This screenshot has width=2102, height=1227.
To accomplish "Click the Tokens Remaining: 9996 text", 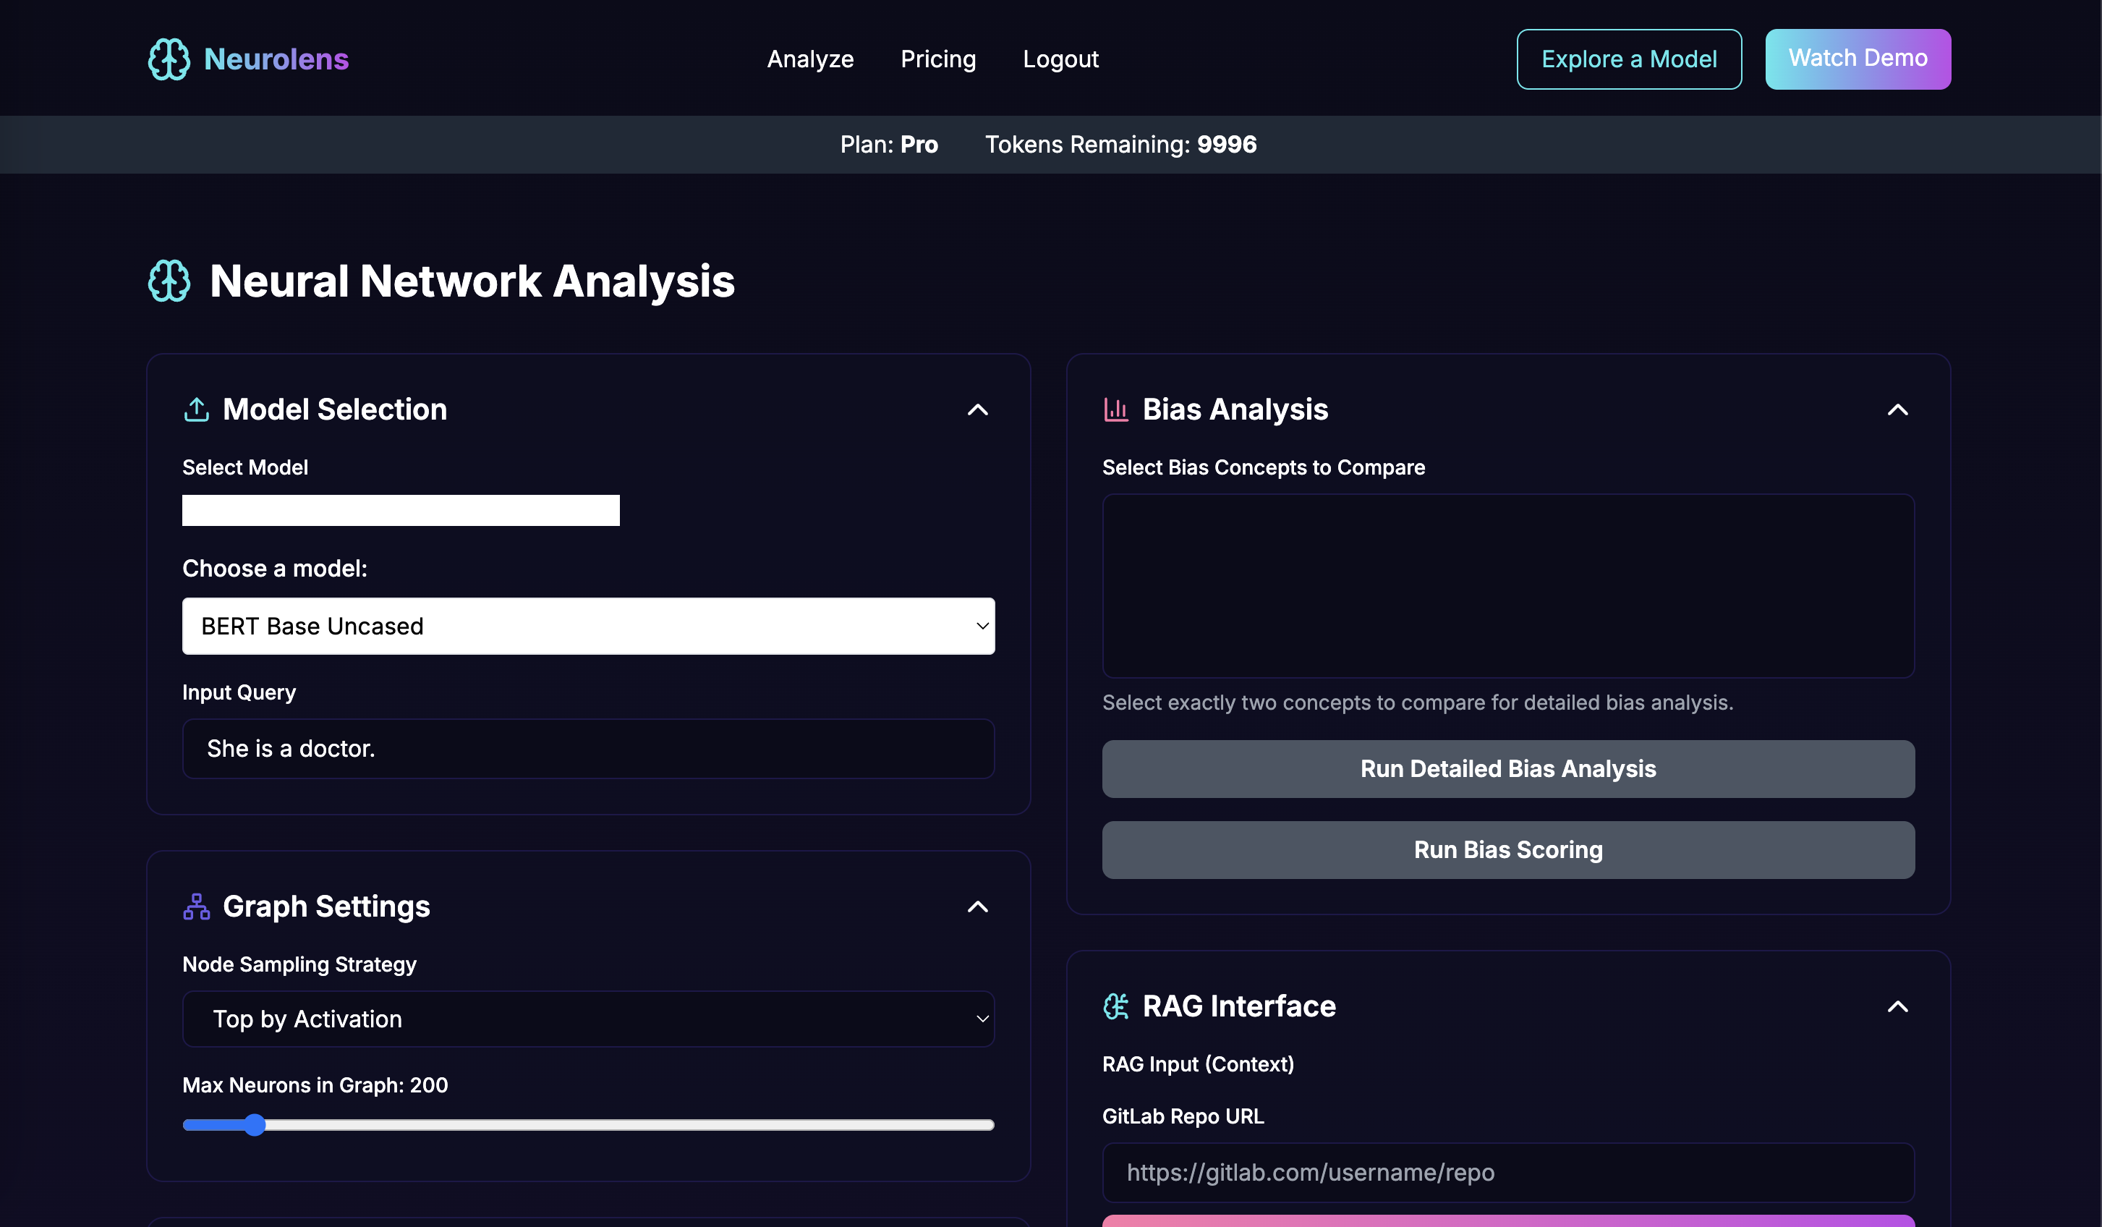I will click(x=1120, y=145).
